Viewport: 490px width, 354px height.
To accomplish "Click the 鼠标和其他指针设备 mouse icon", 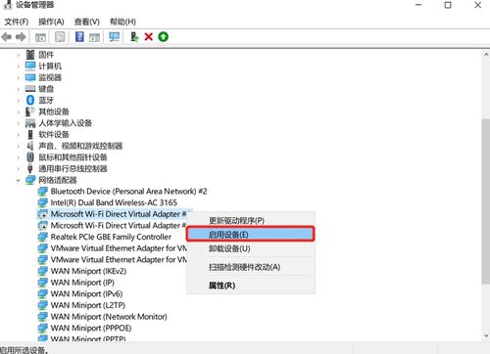I will [30, 157].
